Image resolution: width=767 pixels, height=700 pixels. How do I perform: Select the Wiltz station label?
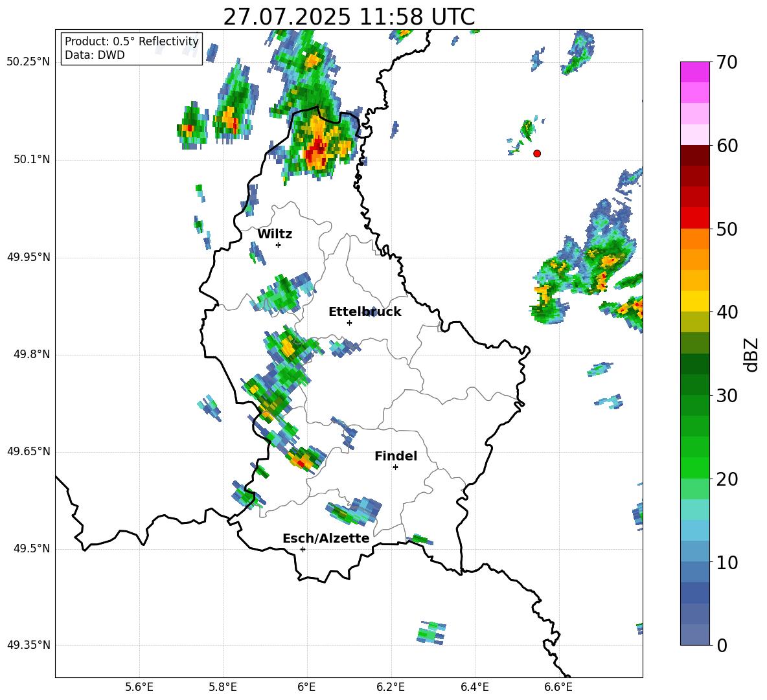(x=275, y=234)
